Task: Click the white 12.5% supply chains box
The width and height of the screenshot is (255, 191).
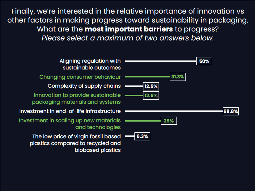Action: (x=151, y=86)
